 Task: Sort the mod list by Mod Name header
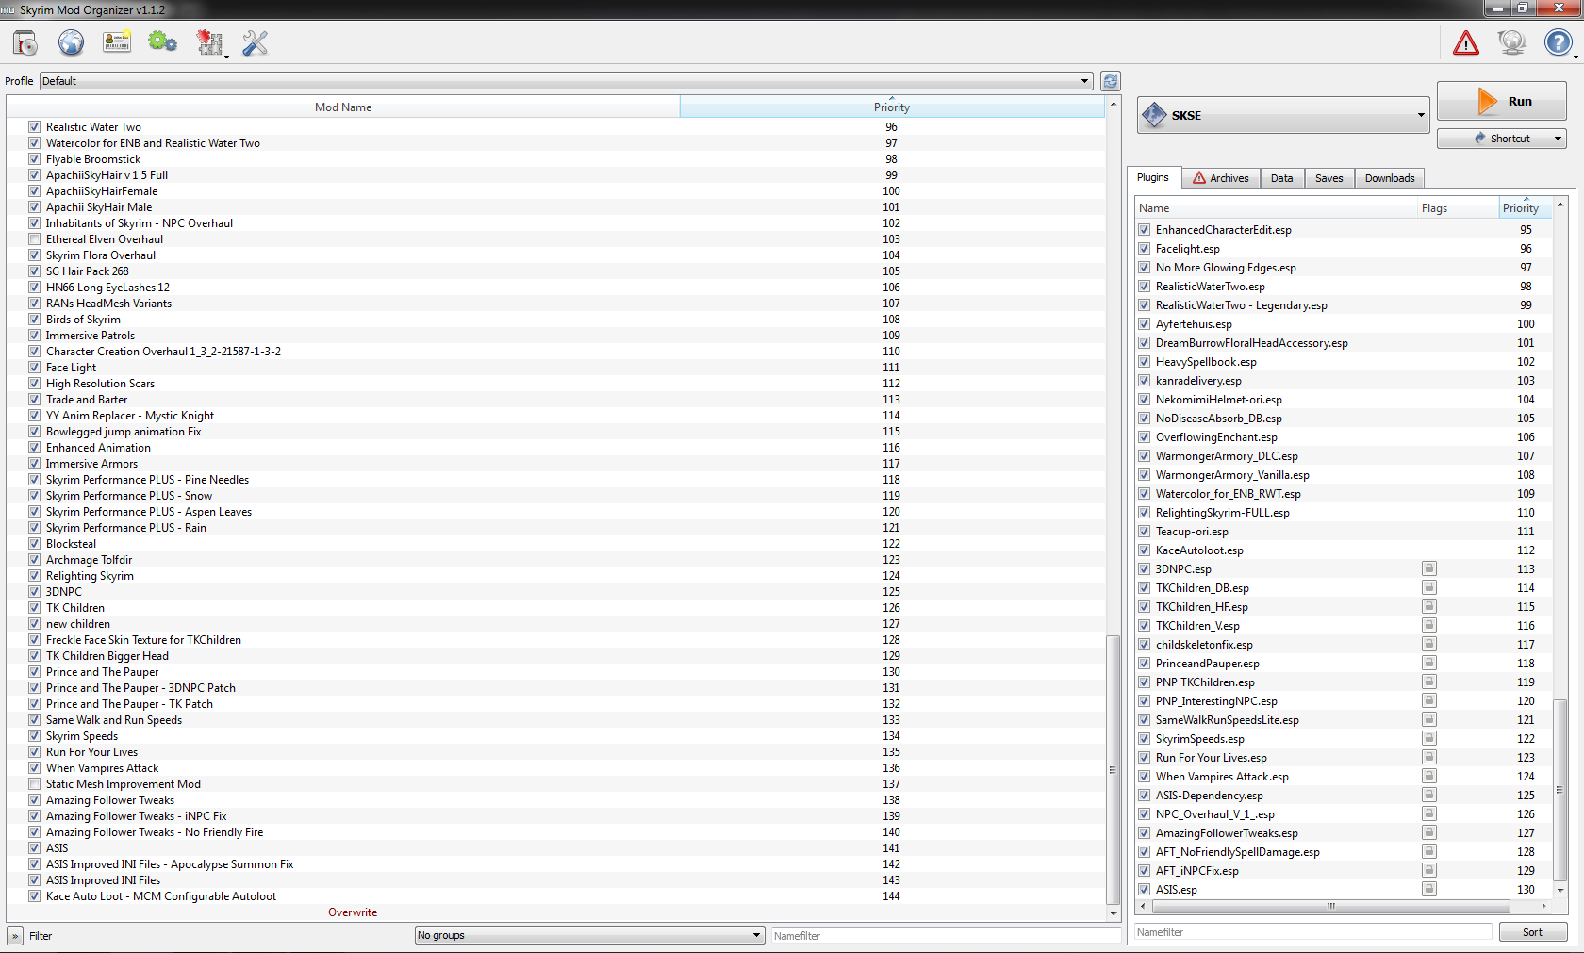(x=343, y=107)
